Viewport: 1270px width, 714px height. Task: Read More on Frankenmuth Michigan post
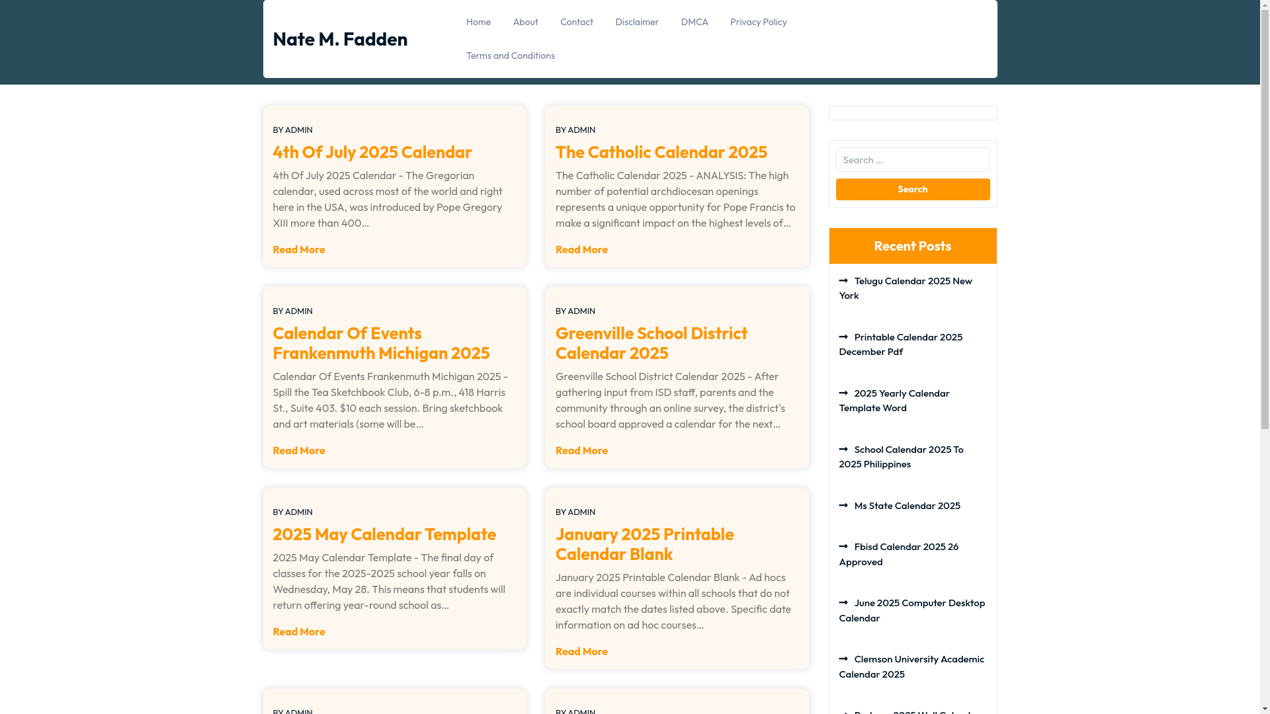pos(298,450)
